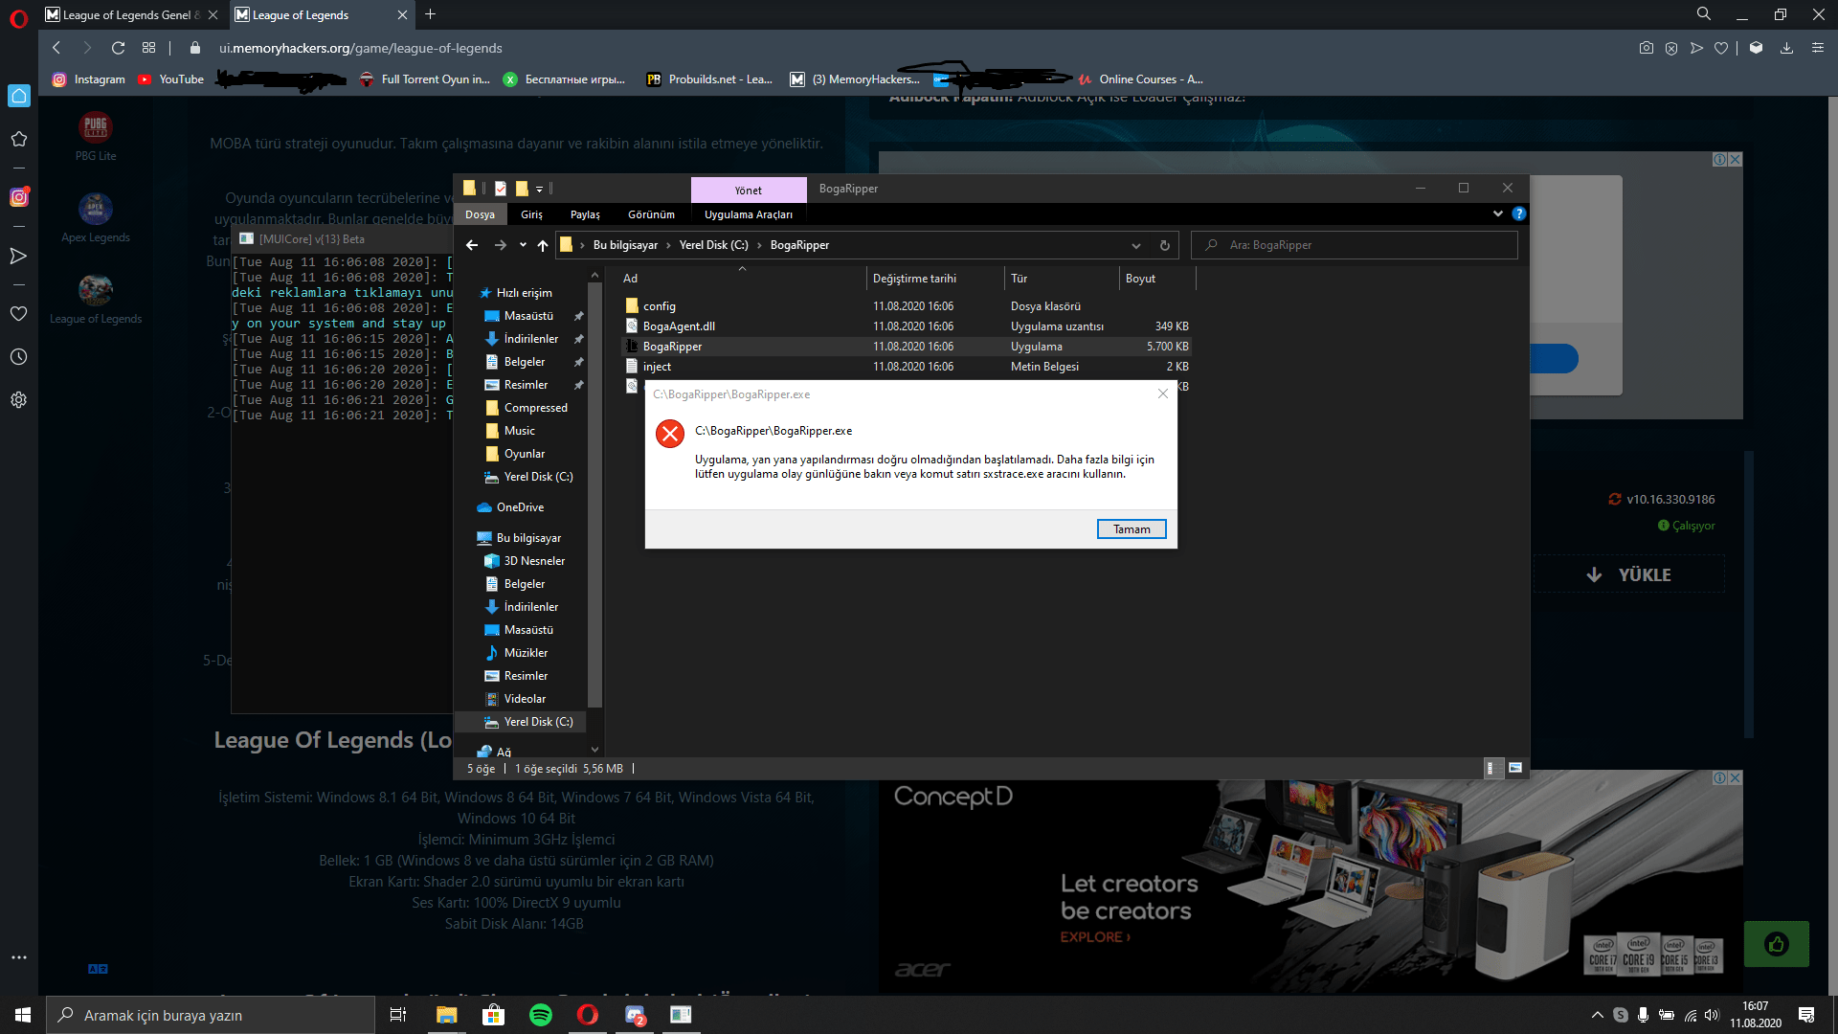Open File Explorer help icon
The height and width of the screenshot is (1034, 1838).
click(1519, 214)
